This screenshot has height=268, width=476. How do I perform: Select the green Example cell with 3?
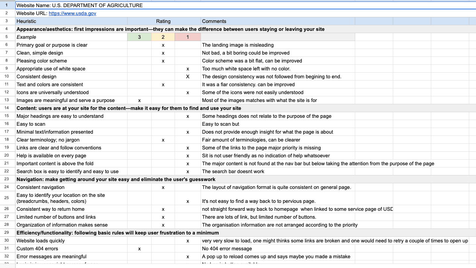[x=139, y=37]
